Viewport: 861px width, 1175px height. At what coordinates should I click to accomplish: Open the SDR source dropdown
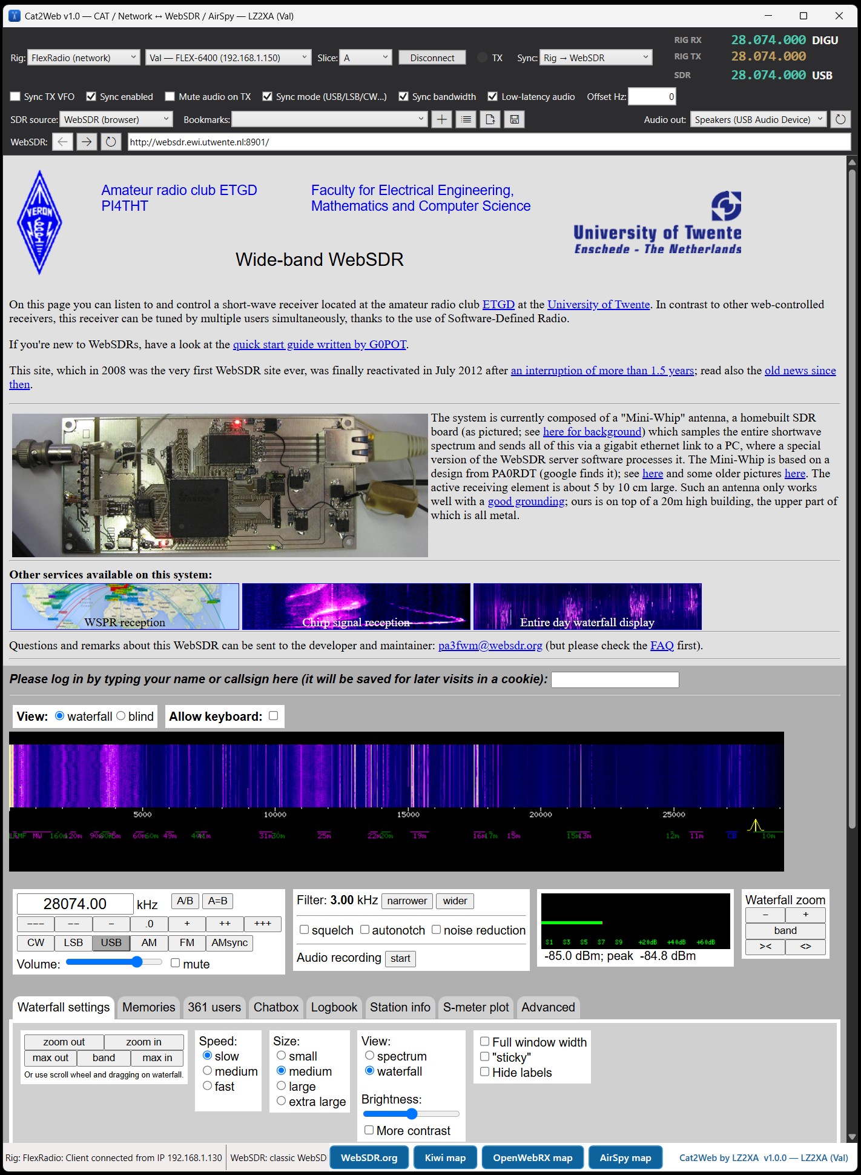[116, 119]
